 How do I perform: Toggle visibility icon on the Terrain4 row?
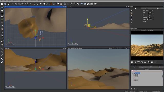click(x=163, y=78)
